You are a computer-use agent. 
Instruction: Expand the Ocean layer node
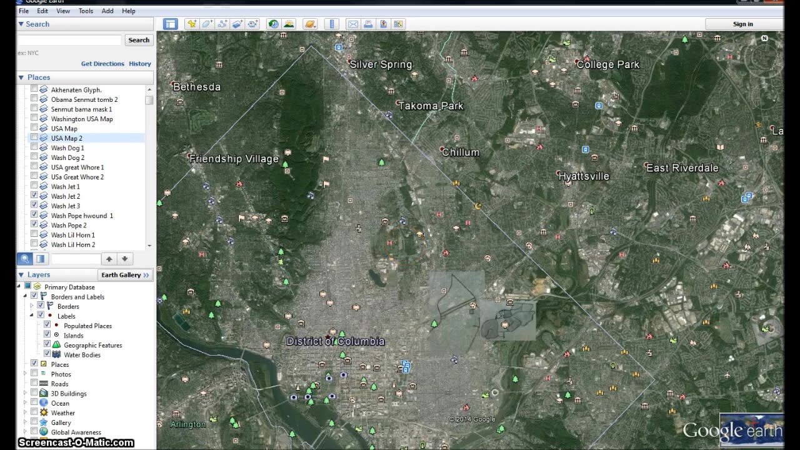pos(26,403)
